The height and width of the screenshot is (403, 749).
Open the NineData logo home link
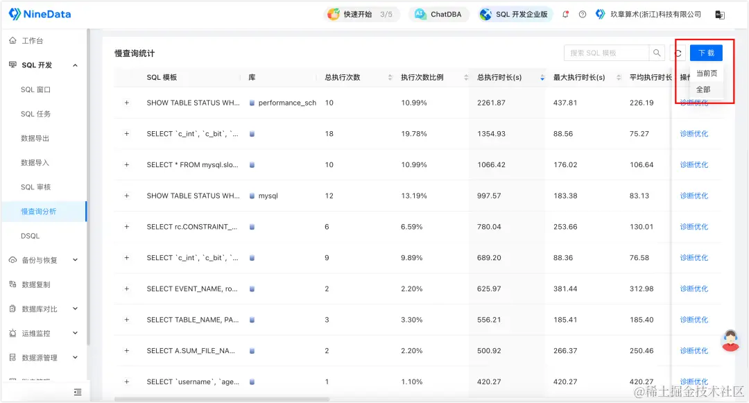[40, 15]
